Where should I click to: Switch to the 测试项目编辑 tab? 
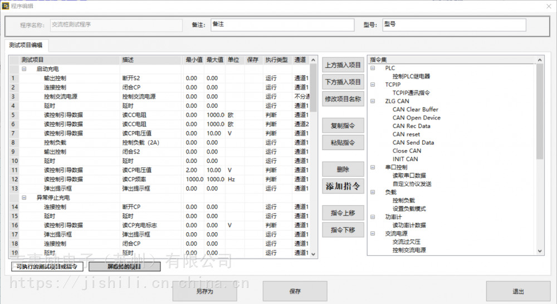point(26,45)
